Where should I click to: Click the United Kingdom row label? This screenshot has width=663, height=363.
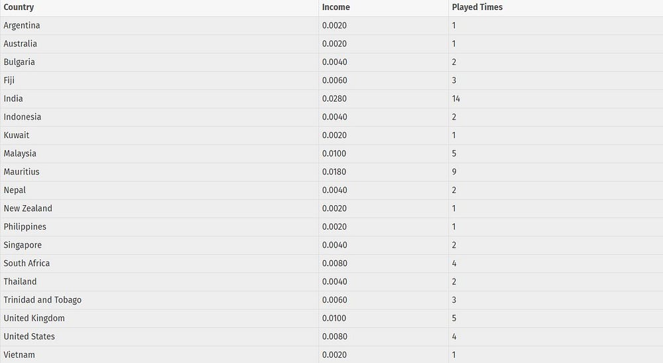pos(34,318)
